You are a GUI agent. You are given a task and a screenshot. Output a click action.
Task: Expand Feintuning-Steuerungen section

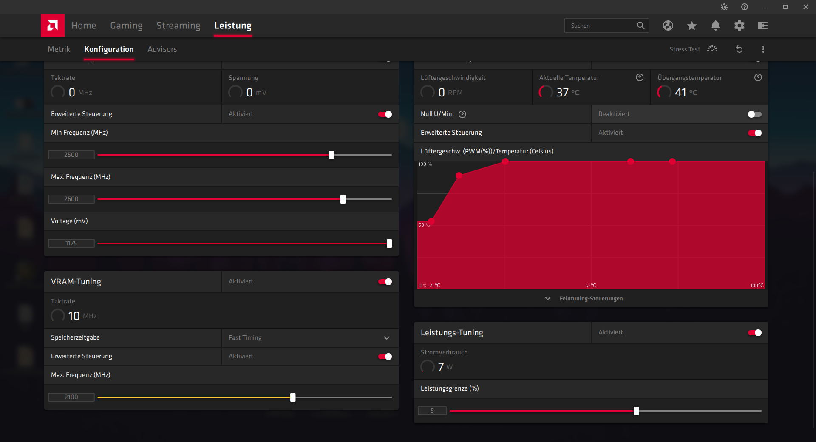[x=591, y=299]
